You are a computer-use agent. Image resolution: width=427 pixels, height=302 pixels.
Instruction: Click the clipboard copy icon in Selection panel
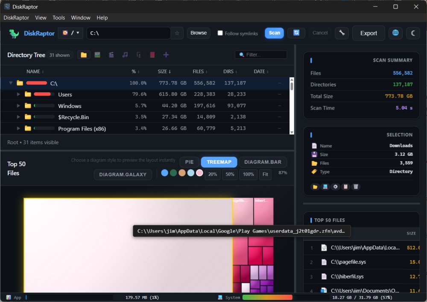click(x=345, y=187)
